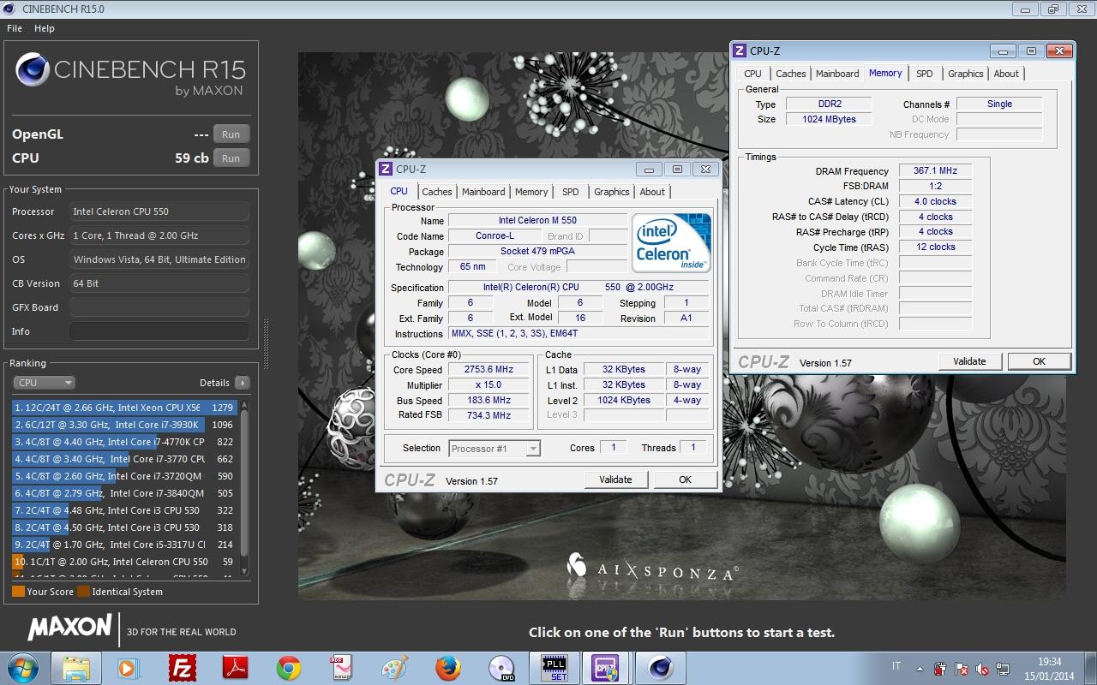Switch to the SetPLL taskbar app
Image resolution: width=1097 pixels, height=685 pixels.
(554, 668)
